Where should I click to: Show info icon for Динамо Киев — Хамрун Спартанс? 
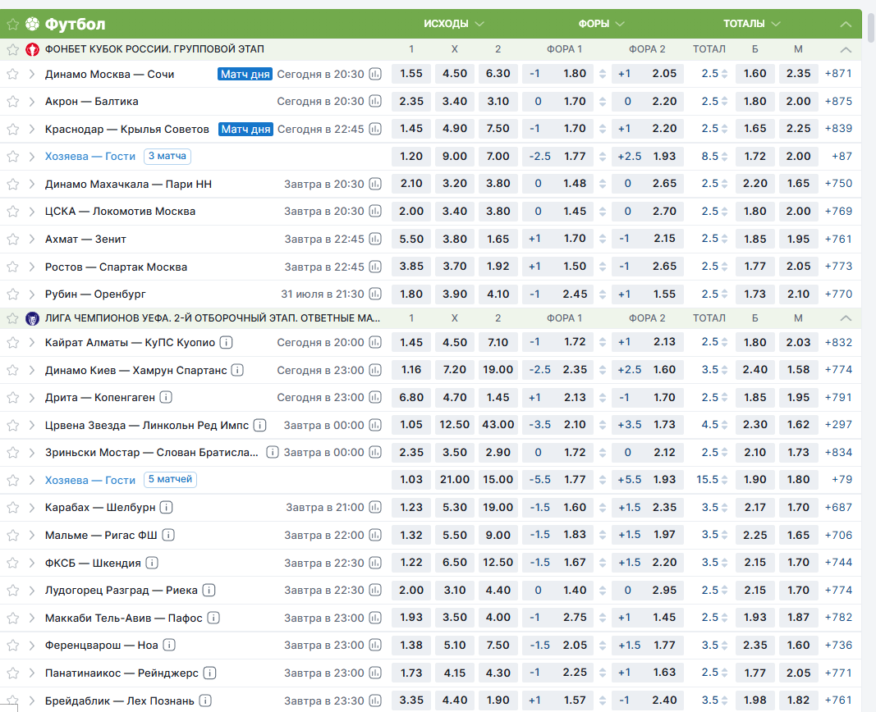pyautogui.click(x=237, y=370)
